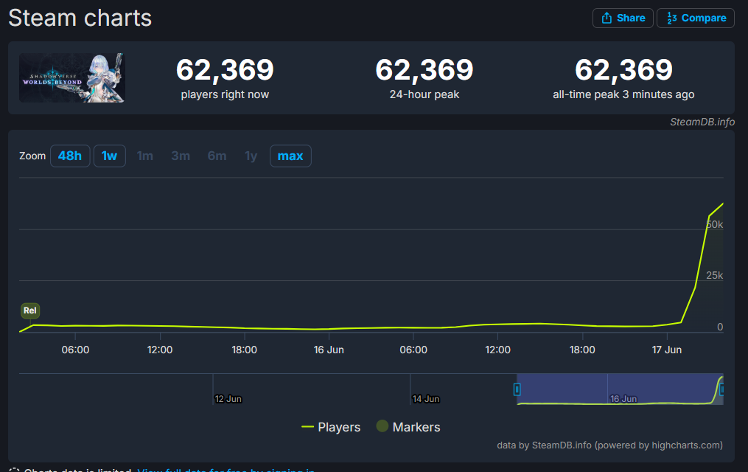Image resolution: width=748 pixels, height=472 pixels.
Task: Set chart zoom to max
Action: tap(290, 156)
